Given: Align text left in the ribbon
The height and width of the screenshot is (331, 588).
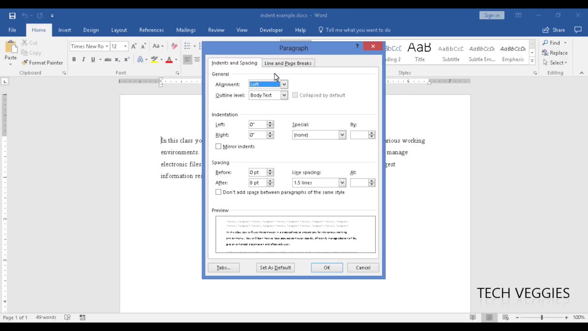Looking at the screenshot, I should click(187, 60).
